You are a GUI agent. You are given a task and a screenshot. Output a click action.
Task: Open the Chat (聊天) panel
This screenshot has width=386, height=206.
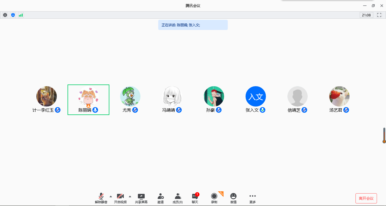(x=195, y=198)
